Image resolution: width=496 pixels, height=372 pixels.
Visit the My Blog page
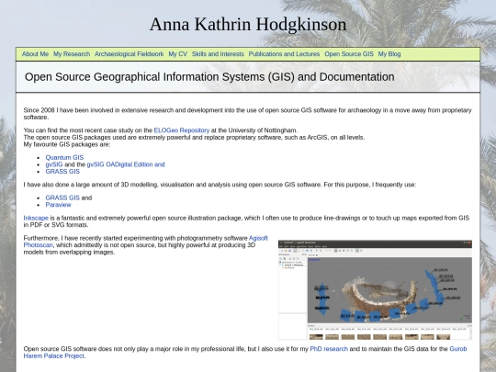(389, 54)
